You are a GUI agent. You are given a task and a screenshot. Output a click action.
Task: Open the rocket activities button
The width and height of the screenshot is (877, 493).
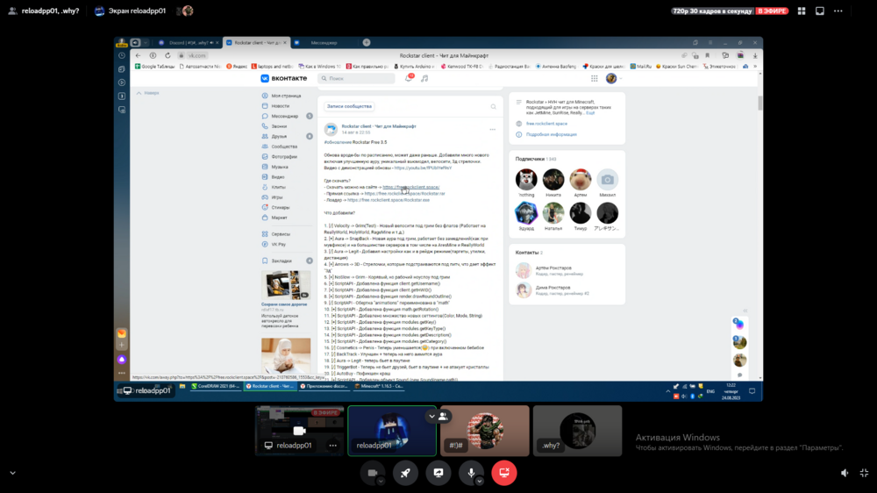(x=405, y=473)
